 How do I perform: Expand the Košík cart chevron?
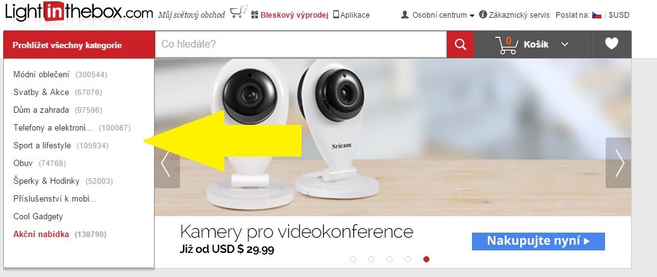pyautogui.click(x=565, y=44)
